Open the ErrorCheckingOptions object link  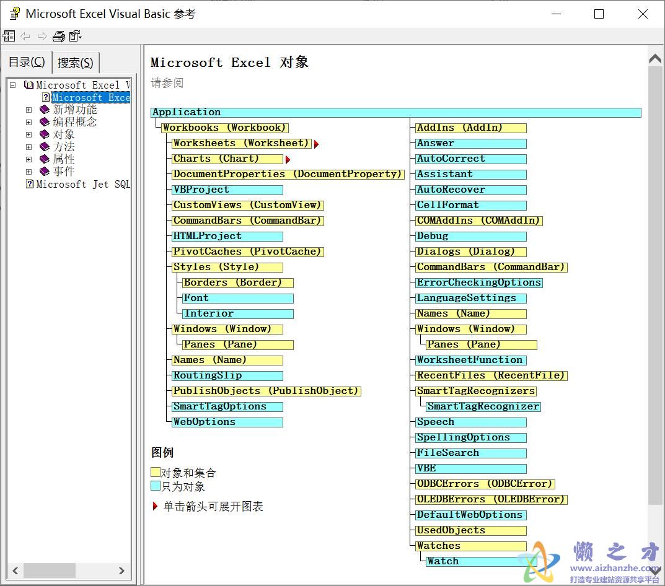click(479, 282)
